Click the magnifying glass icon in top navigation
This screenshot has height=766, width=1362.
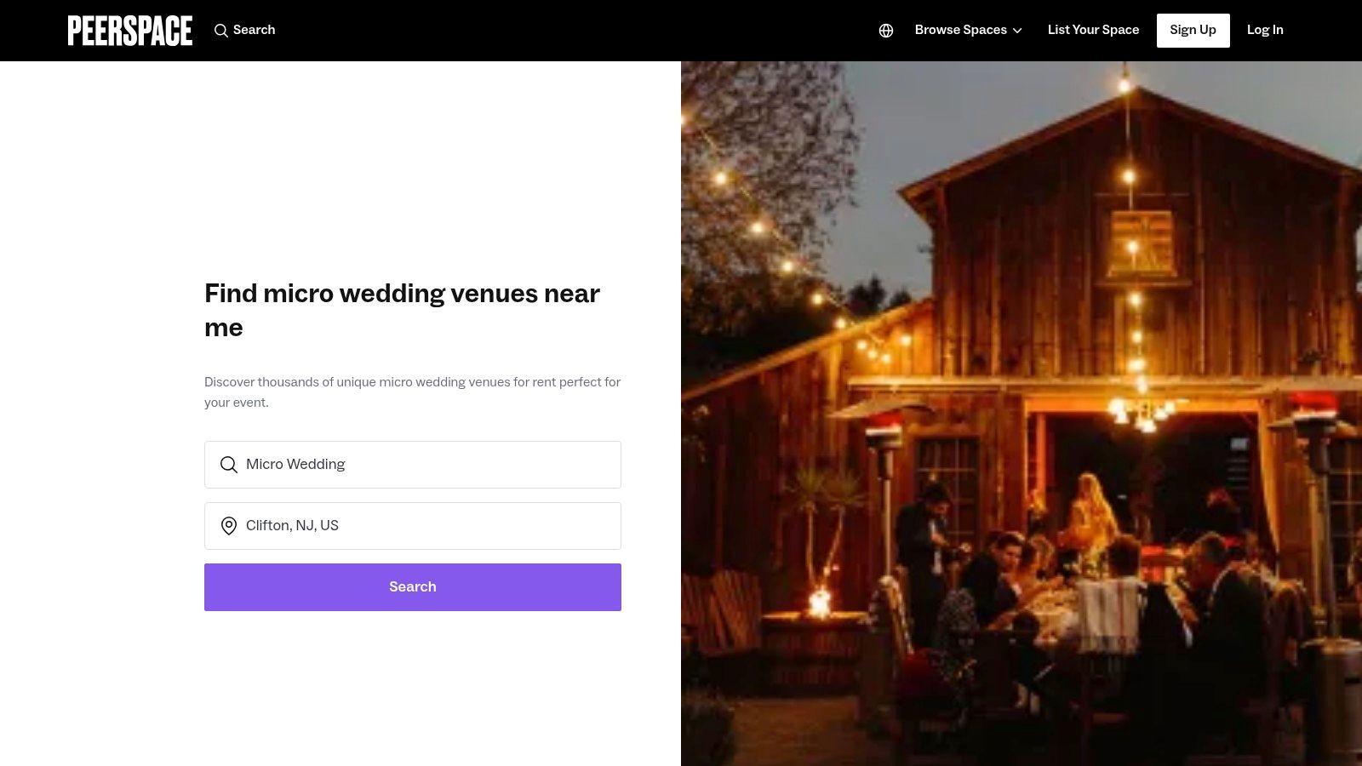(x=221, y=31)
